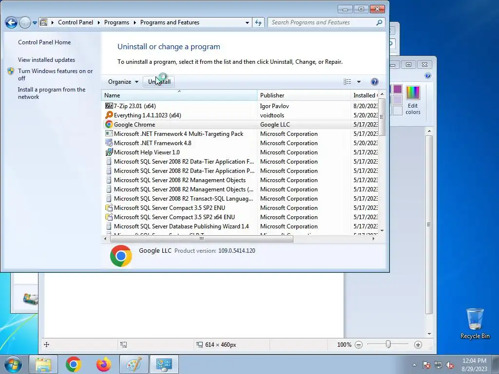499x374 pixels.
Task: Click the blue Help question mark
Action: (375, 82)
